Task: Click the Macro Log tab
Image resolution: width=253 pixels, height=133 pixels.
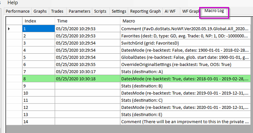Action: coord(214,11)
